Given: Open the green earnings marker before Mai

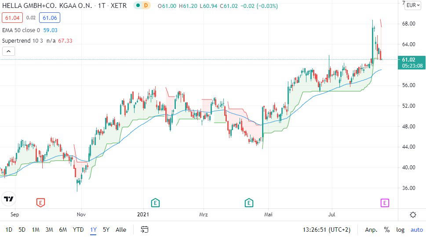Looking at the screenshot, I should [249, 202].
